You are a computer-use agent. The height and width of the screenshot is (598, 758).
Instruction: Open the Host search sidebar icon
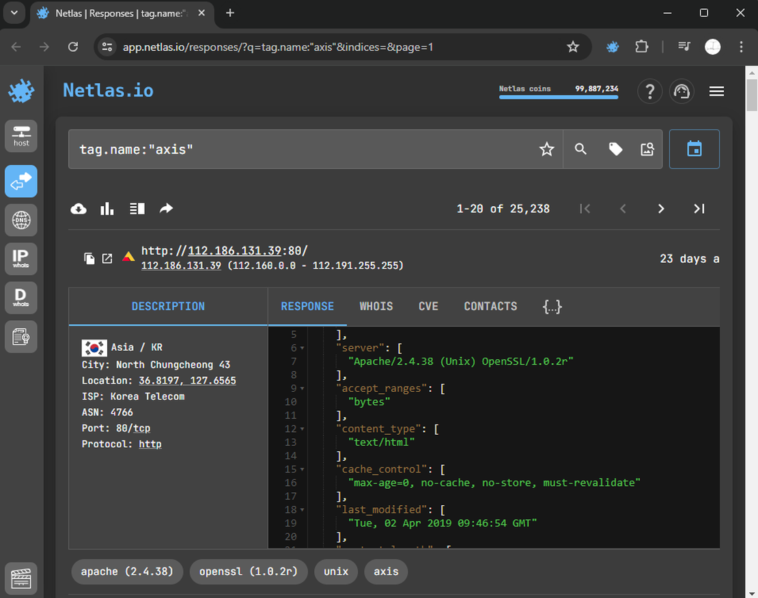(21, 136)
